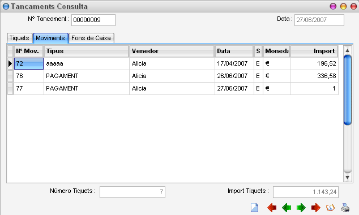Click the E status cell in row 77

[258, 88]
